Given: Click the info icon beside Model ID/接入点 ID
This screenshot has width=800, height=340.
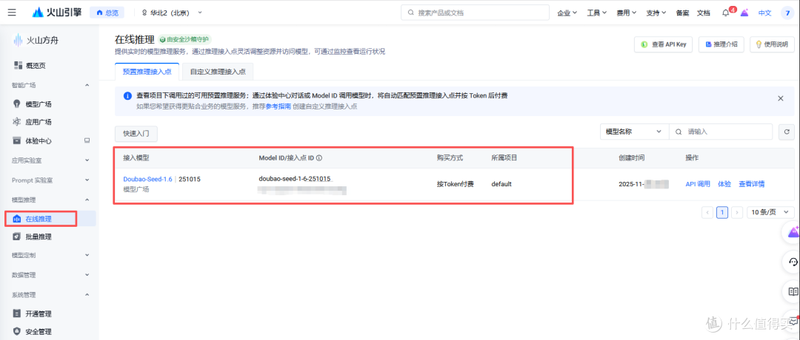Looking at the screenshot, I should point(319,158).
